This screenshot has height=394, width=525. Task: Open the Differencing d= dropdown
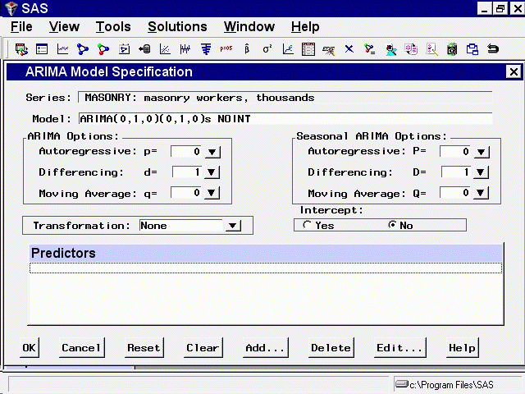pyautogui.click(x=212, y=172)
